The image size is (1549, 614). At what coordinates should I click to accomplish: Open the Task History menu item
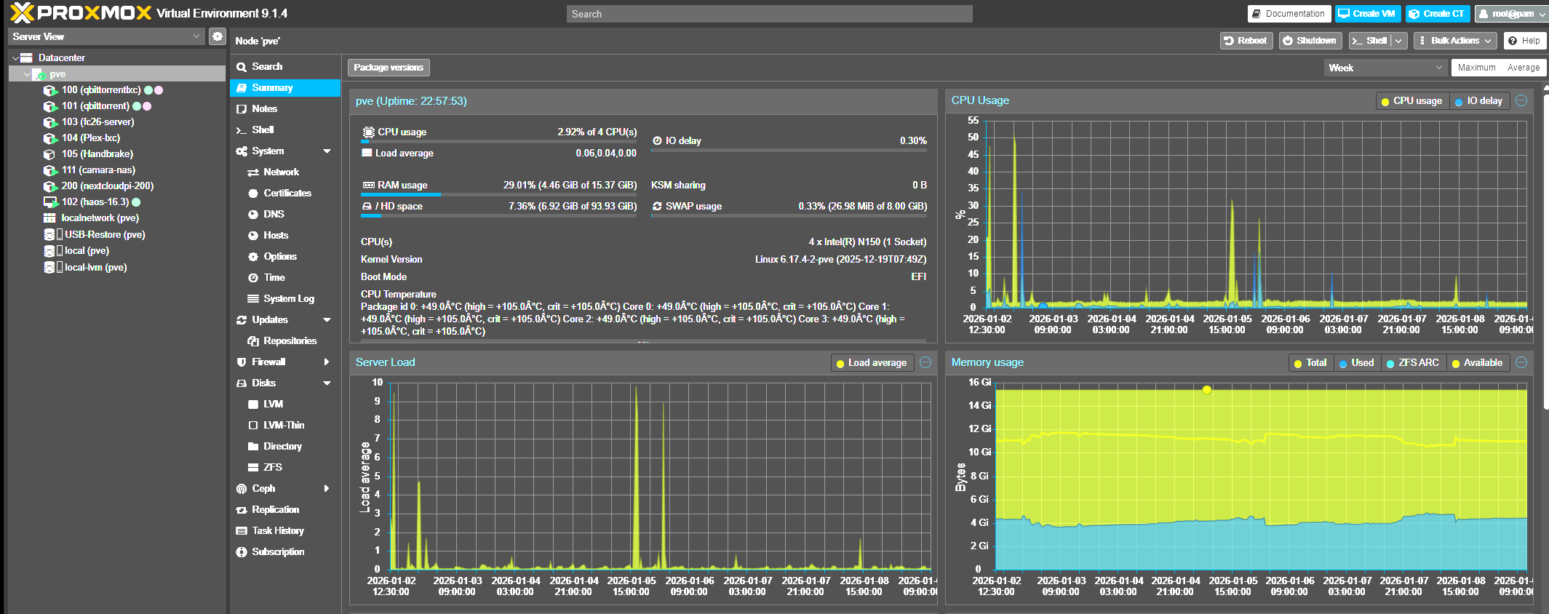[x=277, y=531]
